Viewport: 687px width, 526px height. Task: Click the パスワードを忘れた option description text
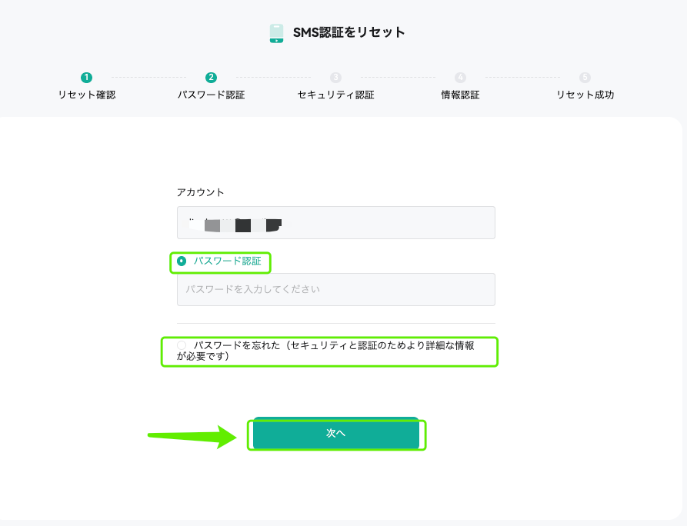[325, 351]
